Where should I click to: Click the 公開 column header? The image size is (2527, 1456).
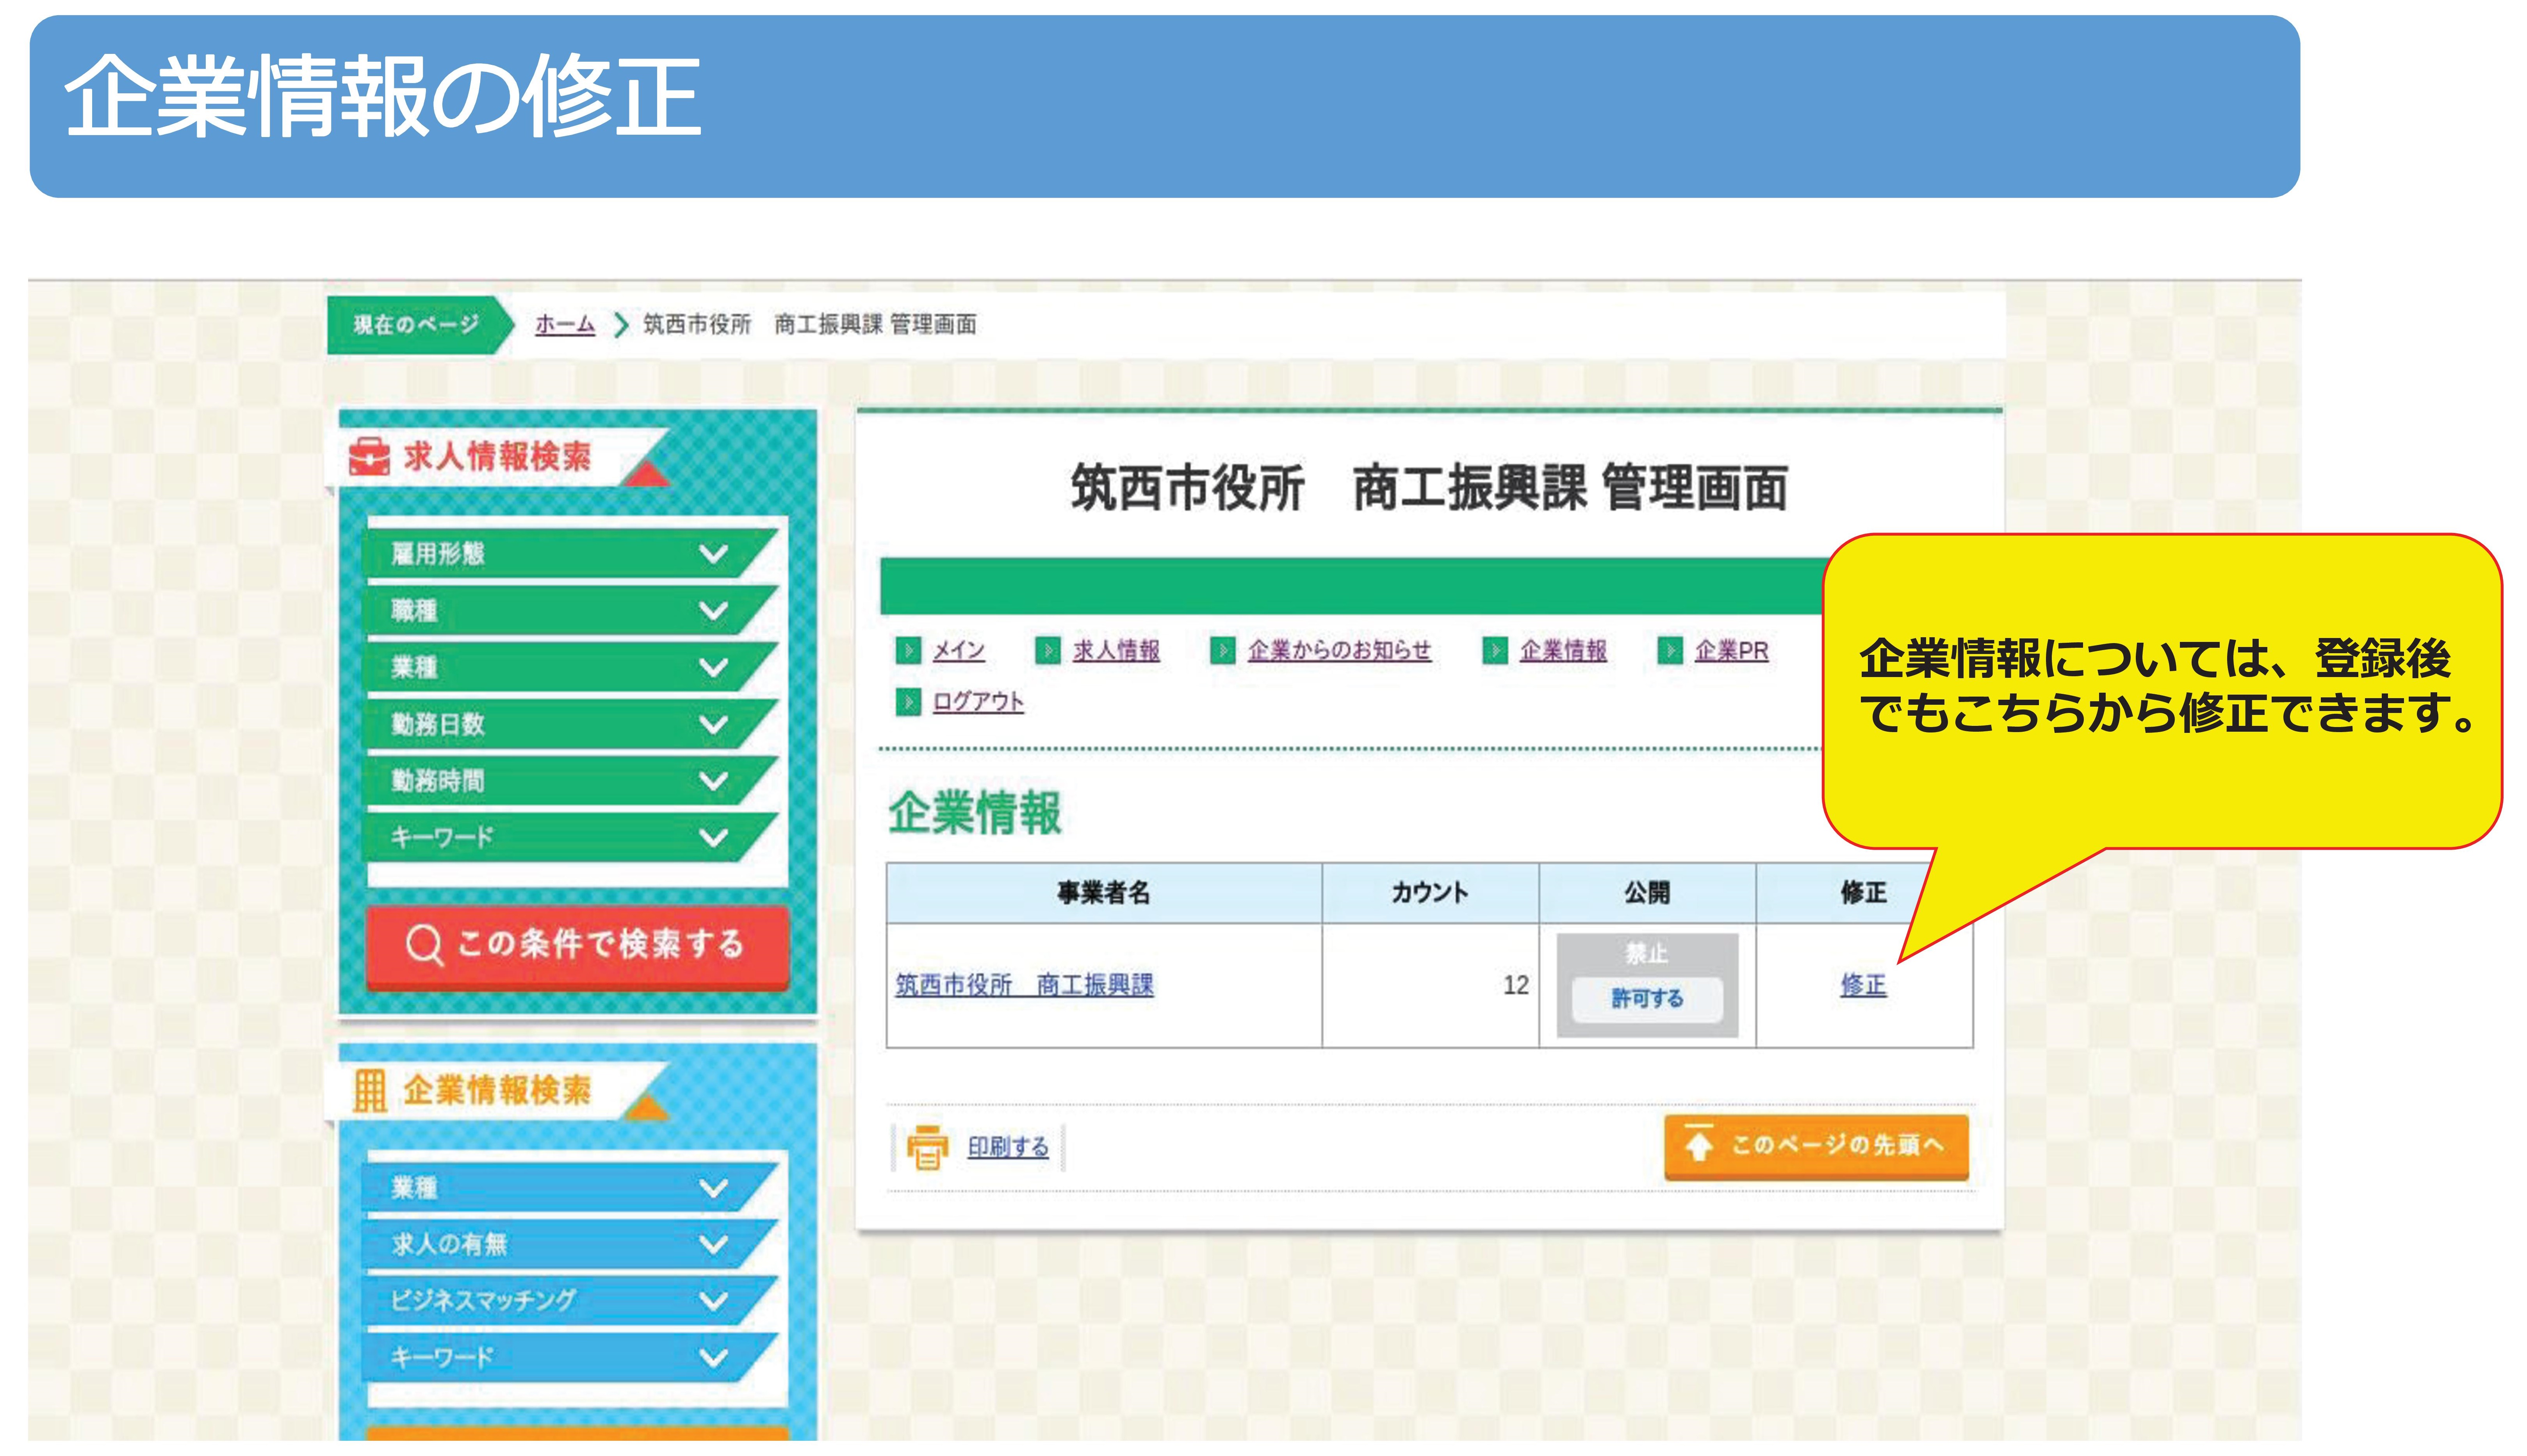pyautogui.click(x=1647, y=893)
